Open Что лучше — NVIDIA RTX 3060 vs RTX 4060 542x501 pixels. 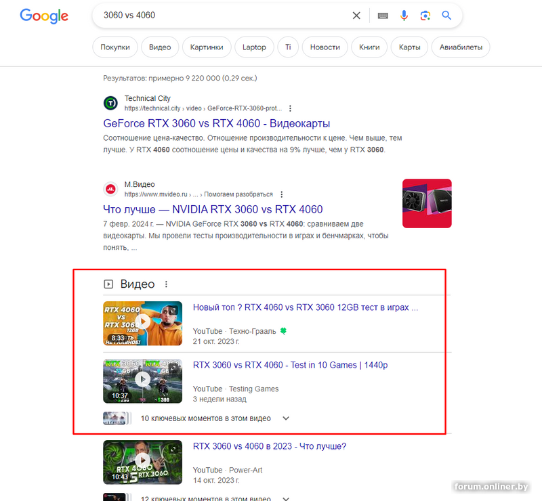[213, 209]
